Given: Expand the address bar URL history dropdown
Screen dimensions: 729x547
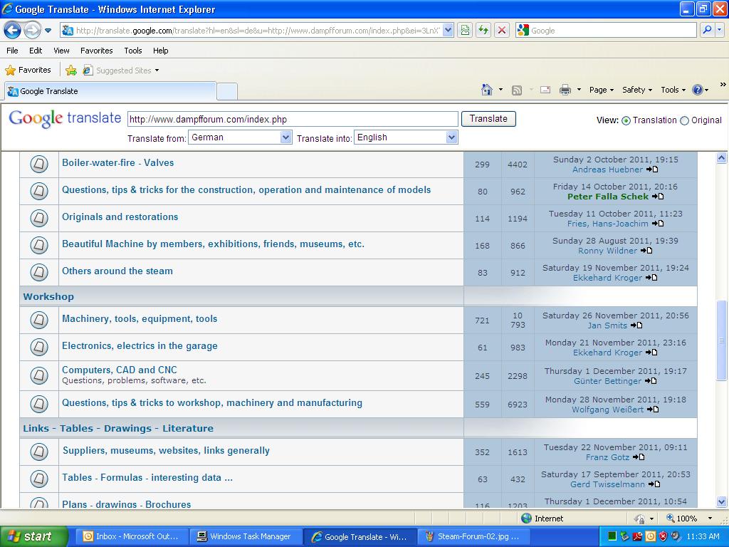Looking at the screenshot, I should pyautogui.click(x=448, y=31).
